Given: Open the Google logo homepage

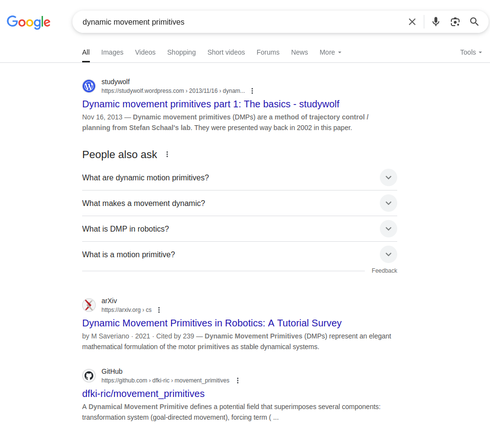Looking at the screenshot, I should (x=29, y=22).
